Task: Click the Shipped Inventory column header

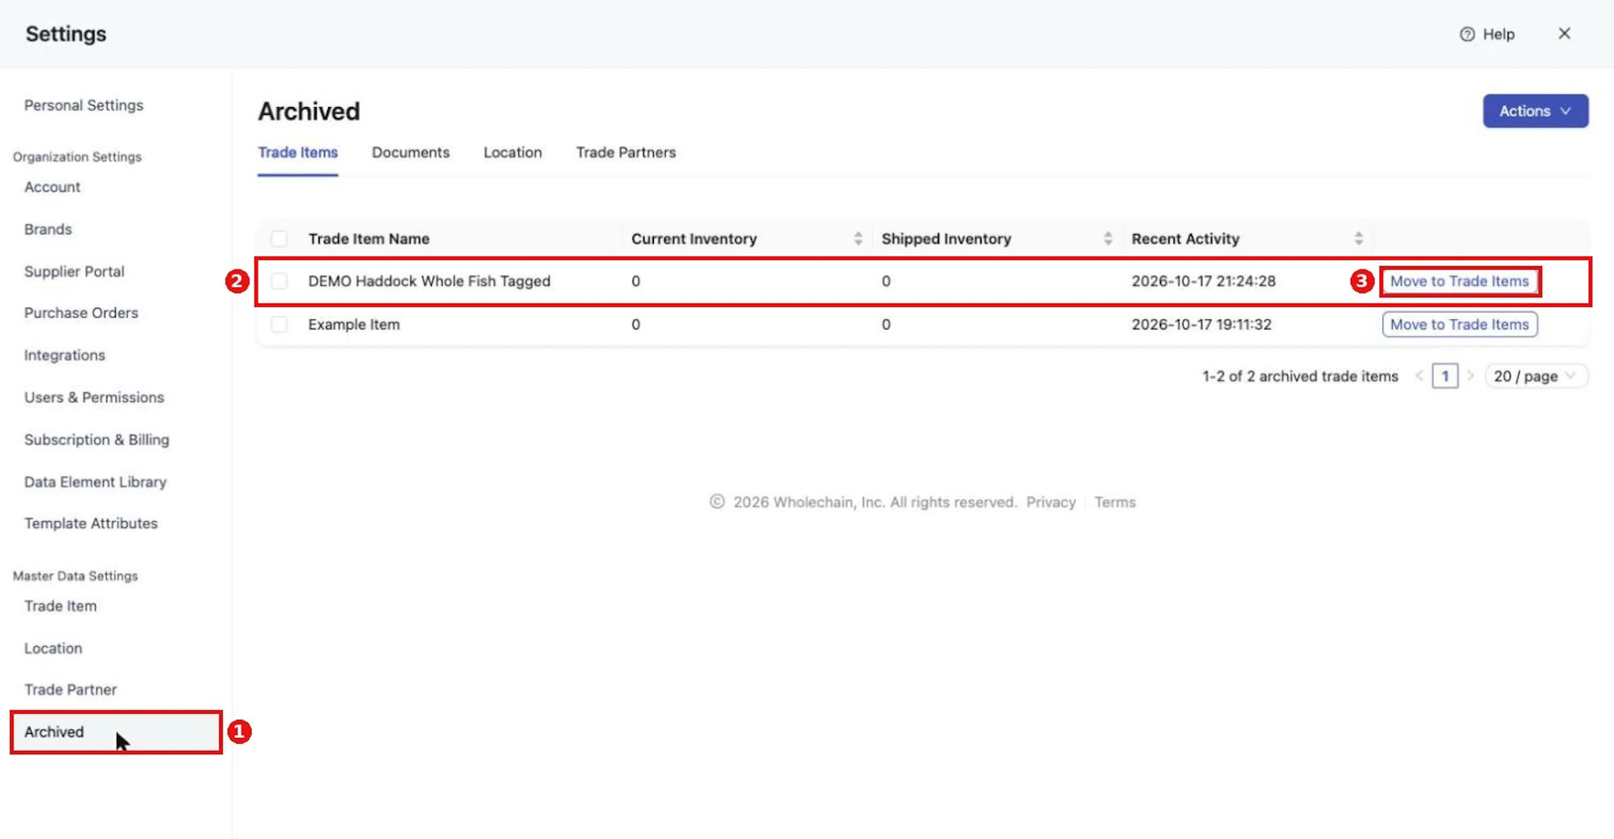Action: (x=946, y=239)
